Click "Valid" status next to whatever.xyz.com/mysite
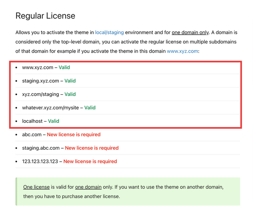The width and height of the screenshot is (253, 223). 90,108
